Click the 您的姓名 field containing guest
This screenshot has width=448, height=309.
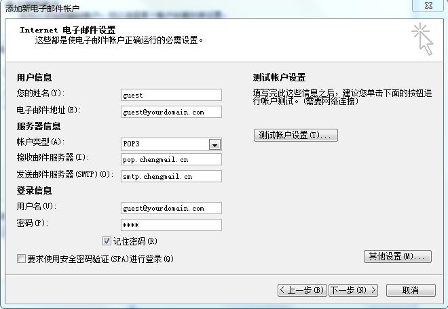[171, 96]
